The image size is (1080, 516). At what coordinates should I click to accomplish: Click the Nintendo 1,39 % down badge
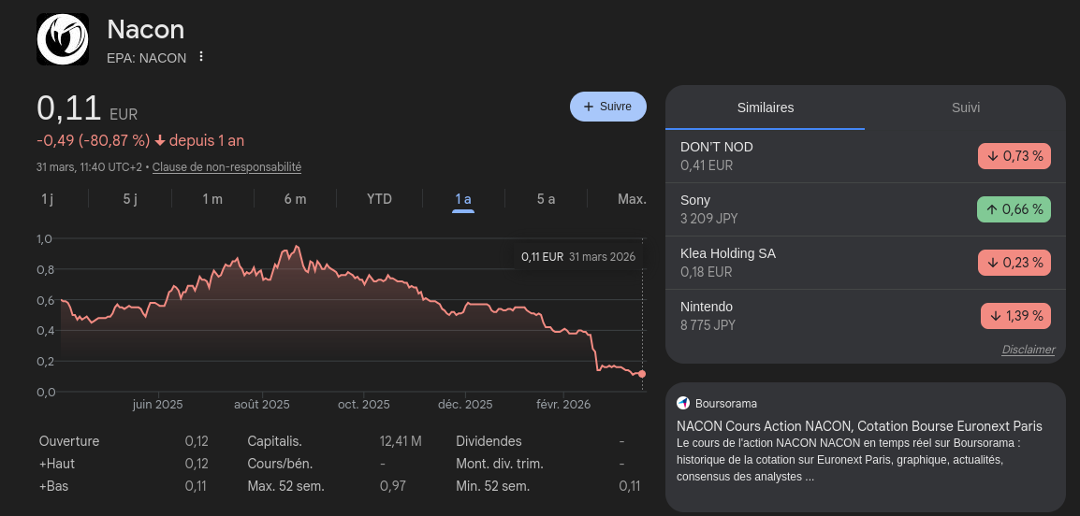pyautogui.click(x=1015, y=316)
